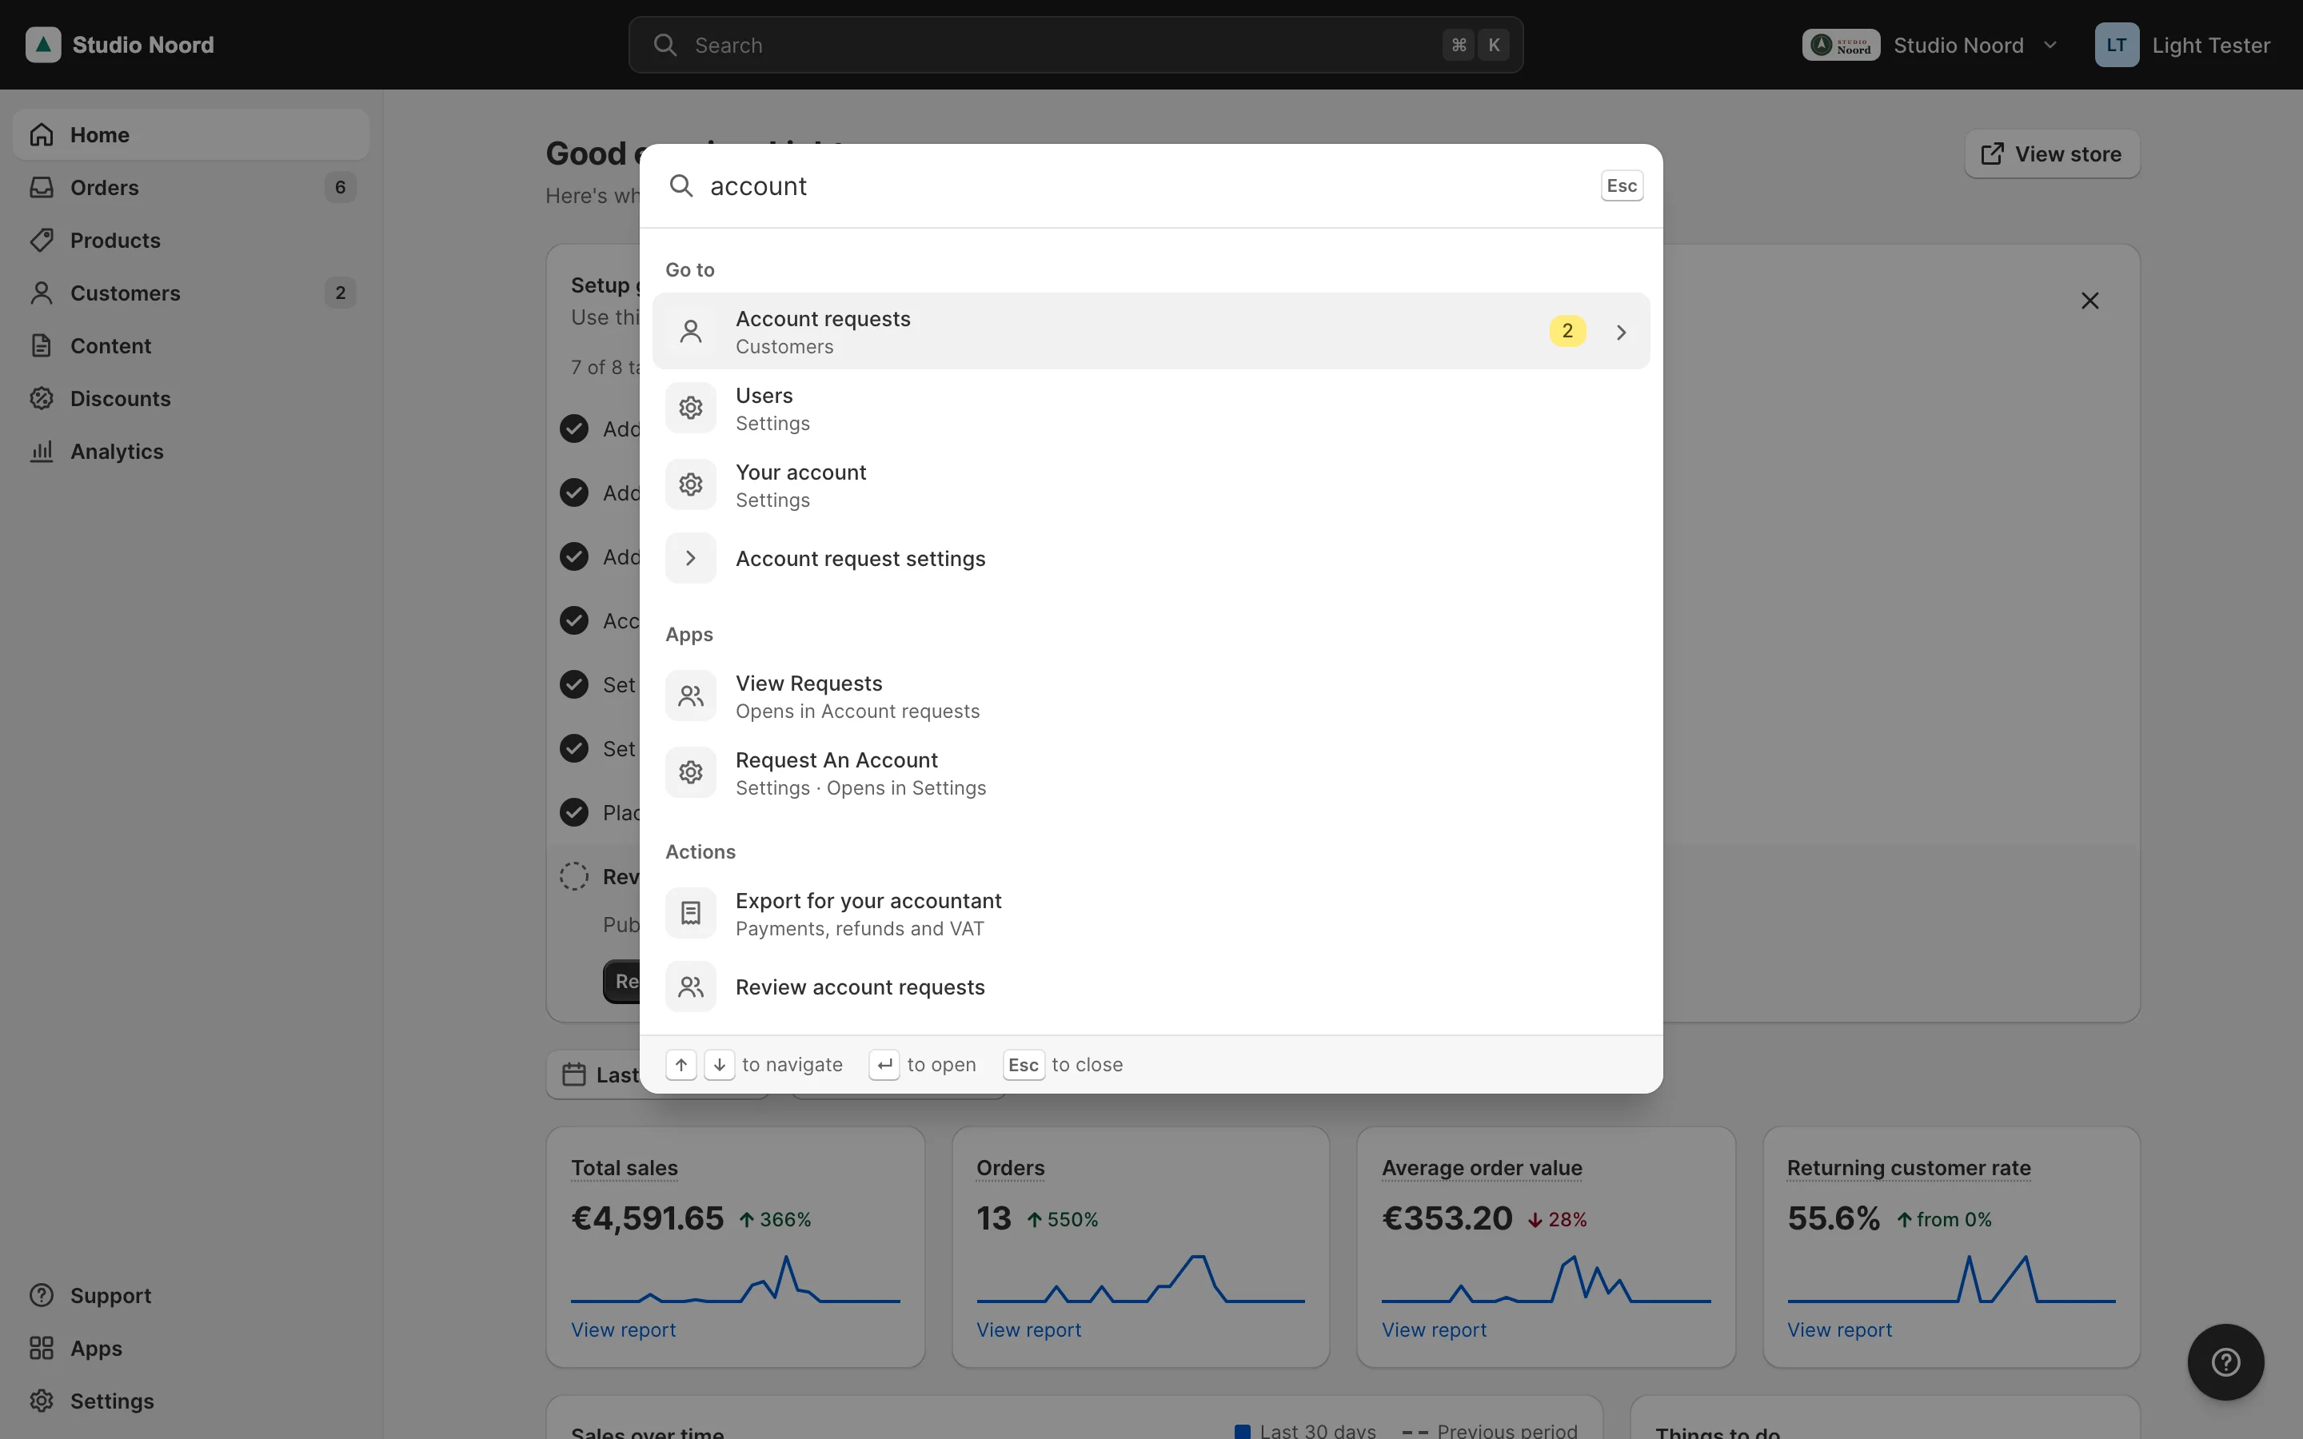Open View report under Total sales

pyautogui.click(x=624, y=1329)
